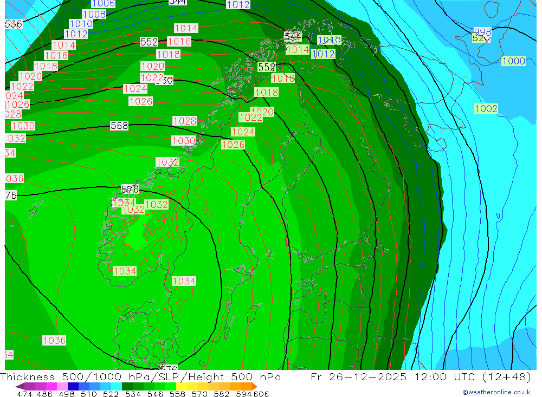Click legend value '486'
542x397 pixels.
tap(44, 394)
